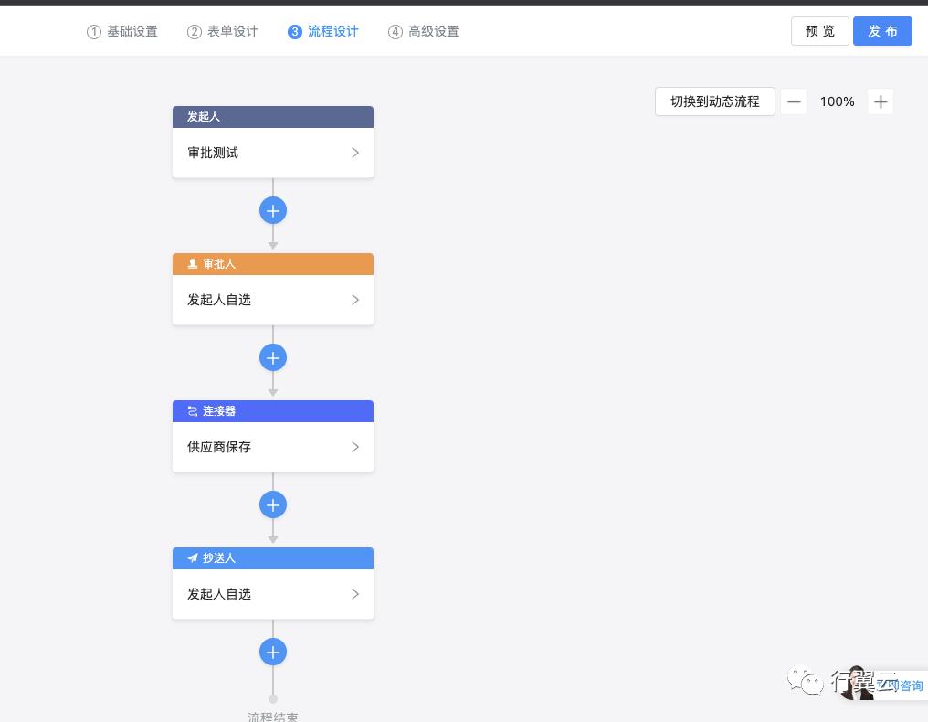928x722 pixels.
Task: Toggle 切换到动态流程 mode
Action: (714, 101)
